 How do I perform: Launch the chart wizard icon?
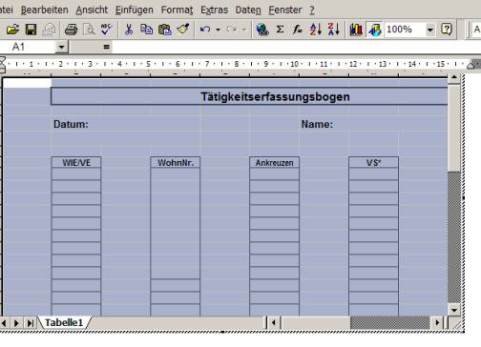356,30
